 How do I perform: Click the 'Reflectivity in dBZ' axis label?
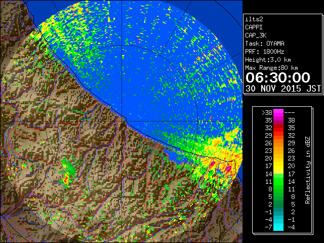(x=308, y=170)
